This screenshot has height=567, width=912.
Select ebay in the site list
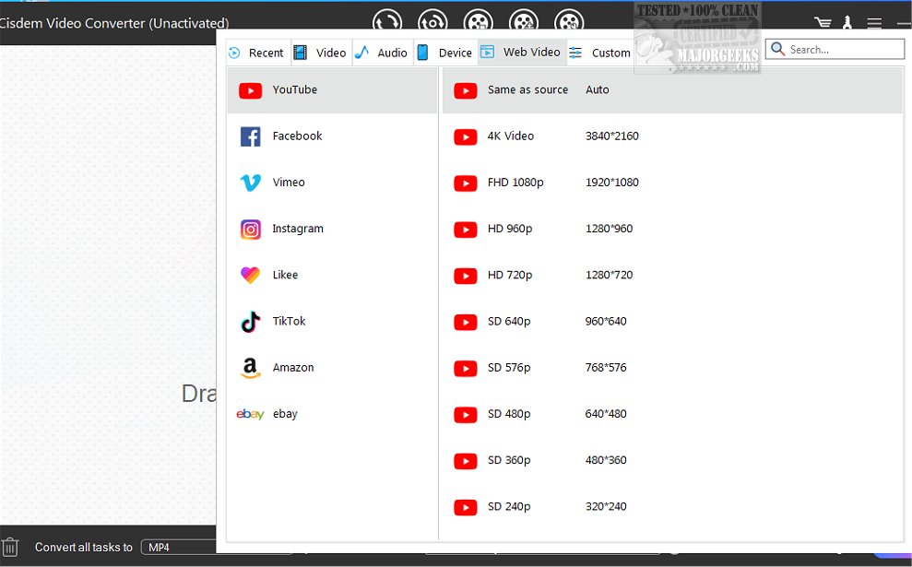click(332, 414)
